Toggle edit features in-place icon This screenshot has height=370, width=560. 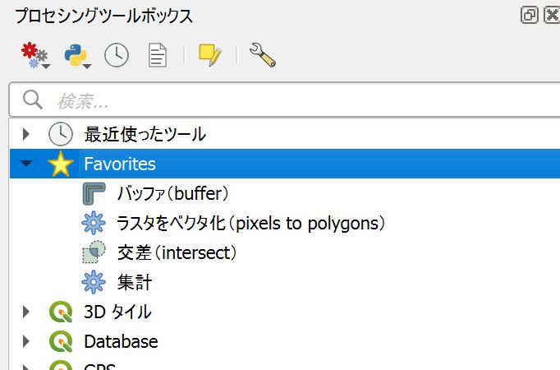(210, 55)
